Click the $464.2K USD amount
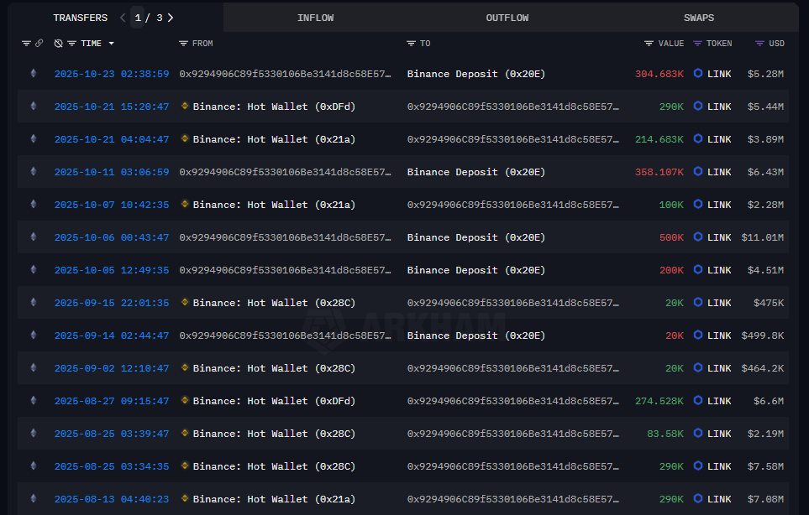Screen dimensions: 809x515 click(x=763, y=368)
